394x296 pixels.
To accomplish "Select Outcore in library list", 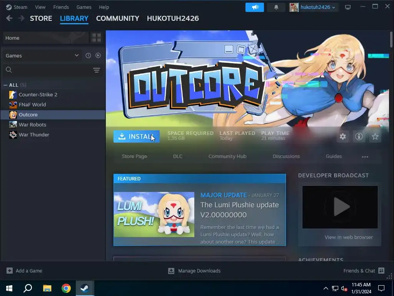I will coord(53,115).
